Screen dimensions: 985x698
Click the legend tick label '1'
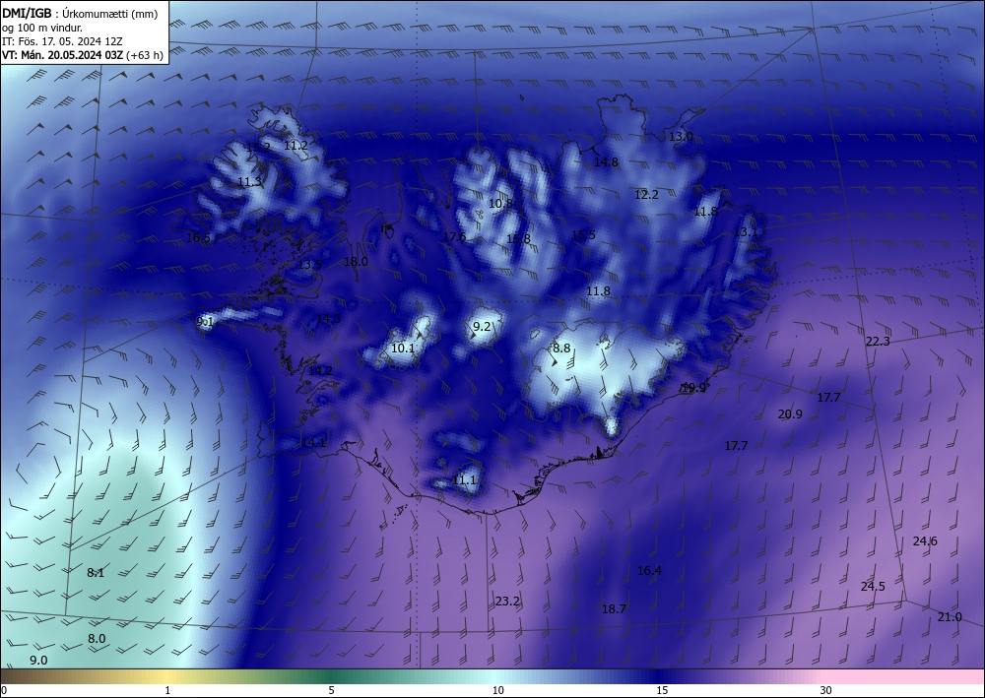coord(167,690)
